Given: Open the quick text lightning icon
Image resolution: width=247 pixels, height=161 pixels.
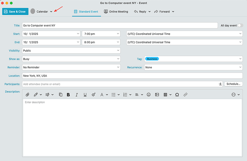Looking at the screenshot, I should click(x=47, y=94).
